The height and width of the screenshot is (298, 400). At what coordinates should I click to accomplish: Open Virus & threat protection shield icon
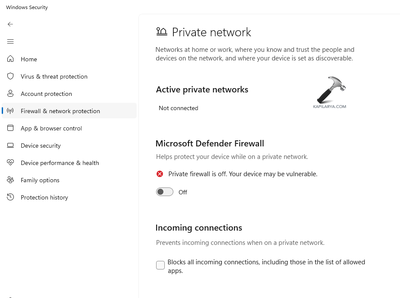pos(10,76)
